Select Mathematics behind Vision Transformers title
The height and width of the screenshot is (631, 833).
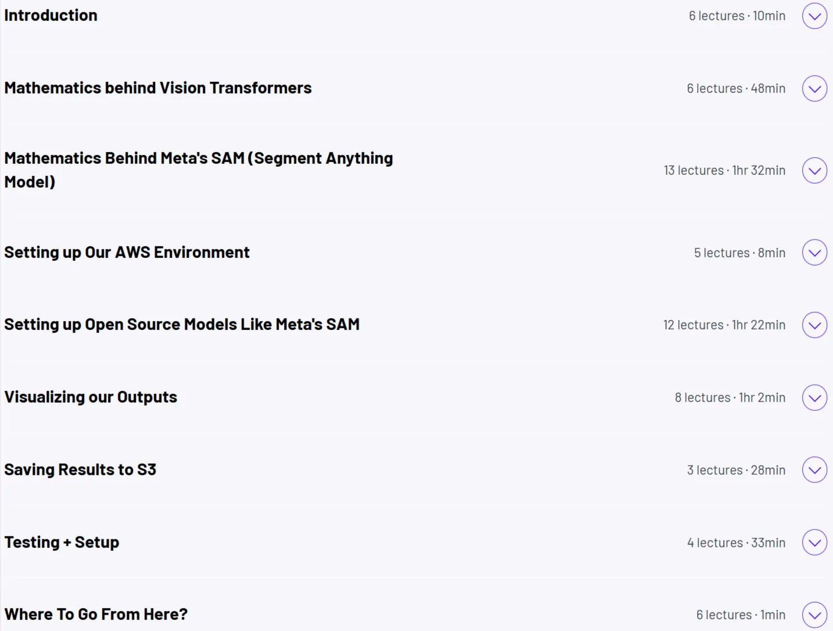click(x=158, y=88)
